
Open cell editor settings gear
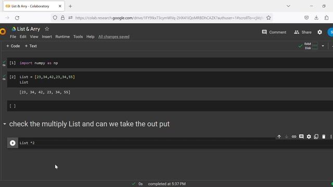point(309,137)
